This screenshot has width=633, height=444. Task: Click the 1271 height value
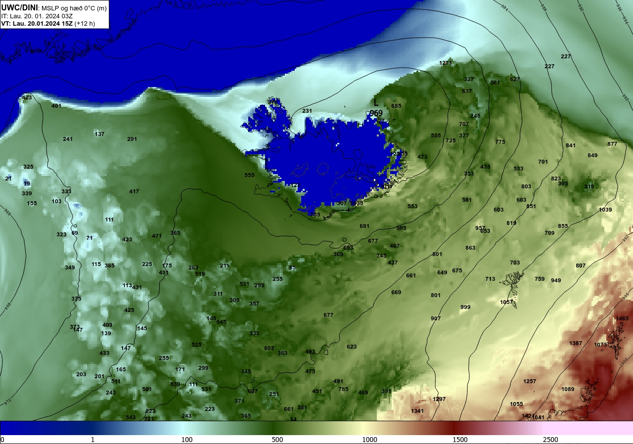tap(446, 63)
